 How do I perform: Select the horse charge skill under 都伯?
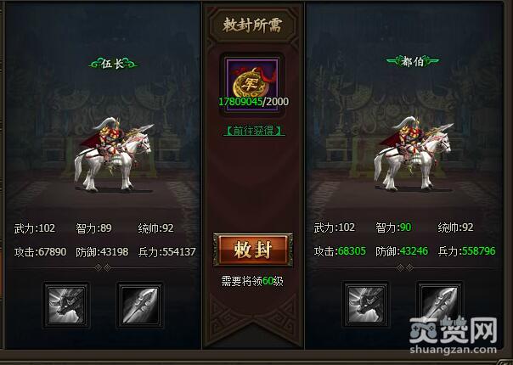click(x=366, y=304)
